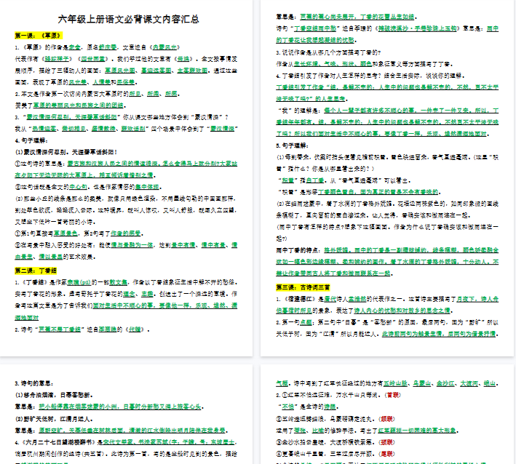Click the green answer 亲切相见
Viewport: 516px width, 464px height.
tap(74, 129)
